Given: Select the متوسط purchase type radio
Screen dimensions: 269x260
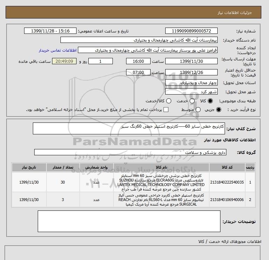Looking at the screenshot, I should click(198, 110).
